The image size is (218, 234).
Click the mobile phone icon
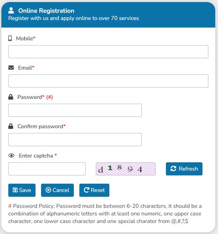(10, 39)
